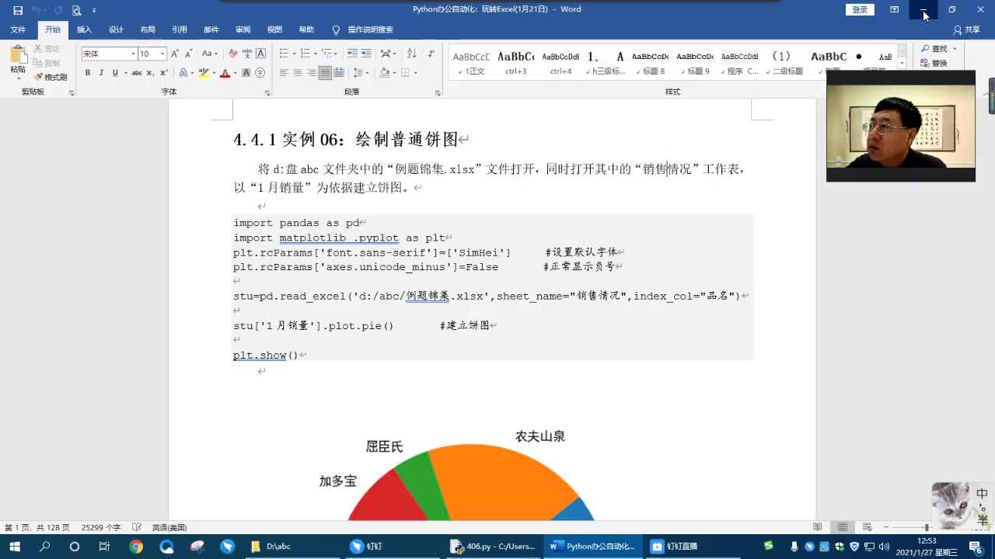
Task: Click the zoom slider in the status bar
Action: tap(927, 528)
